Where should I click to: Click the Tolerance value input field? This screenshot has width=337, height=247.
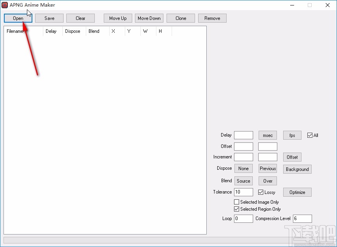point(243,192)
